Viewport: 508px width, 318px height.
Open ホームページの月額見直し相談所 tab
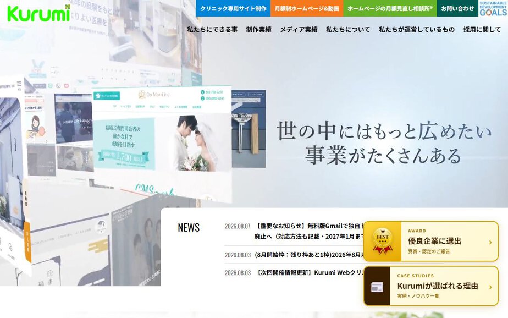(390, 8)
